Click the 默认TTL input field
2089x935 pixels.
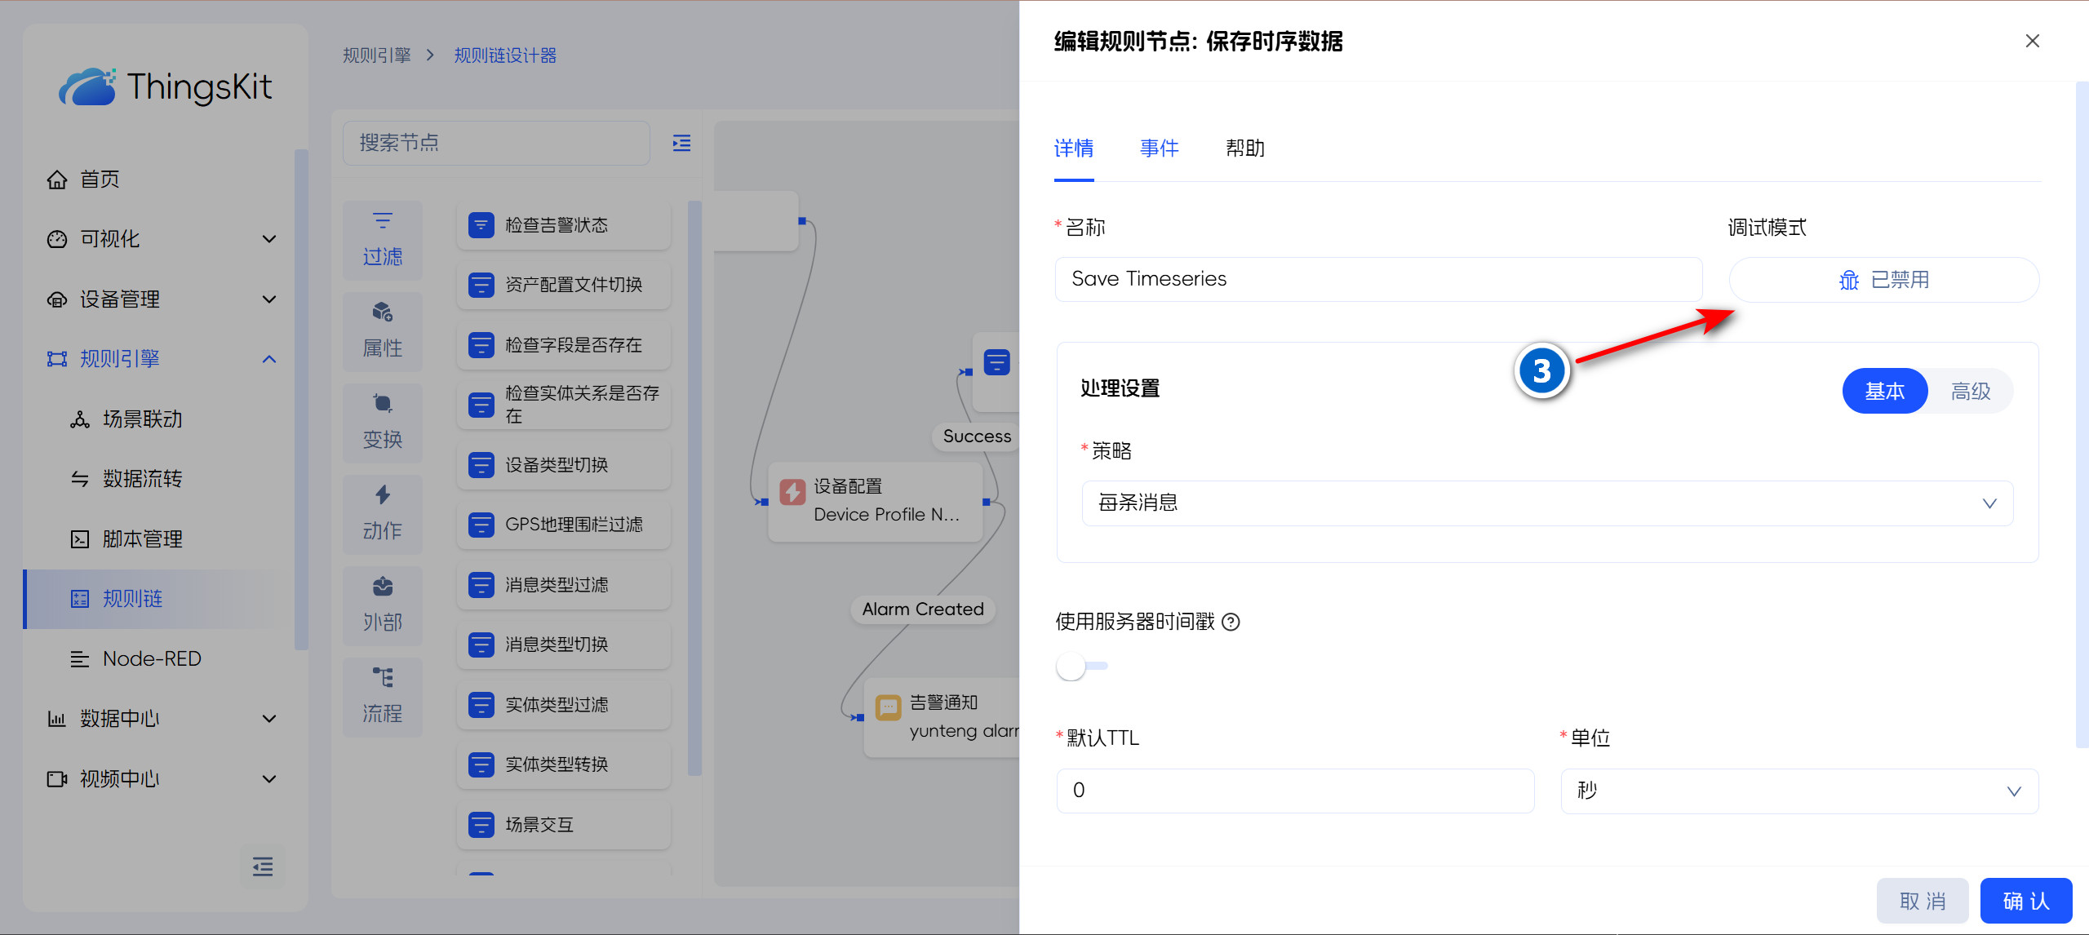[1295, 791]
